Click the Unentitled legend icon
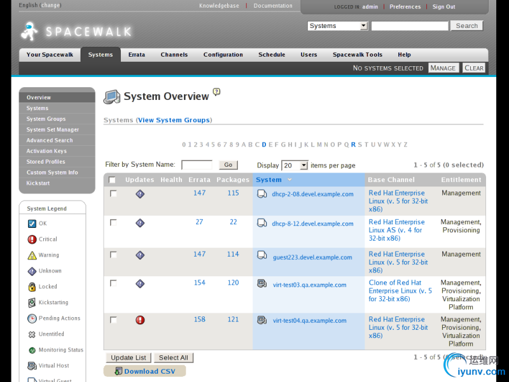 point(32,334)
